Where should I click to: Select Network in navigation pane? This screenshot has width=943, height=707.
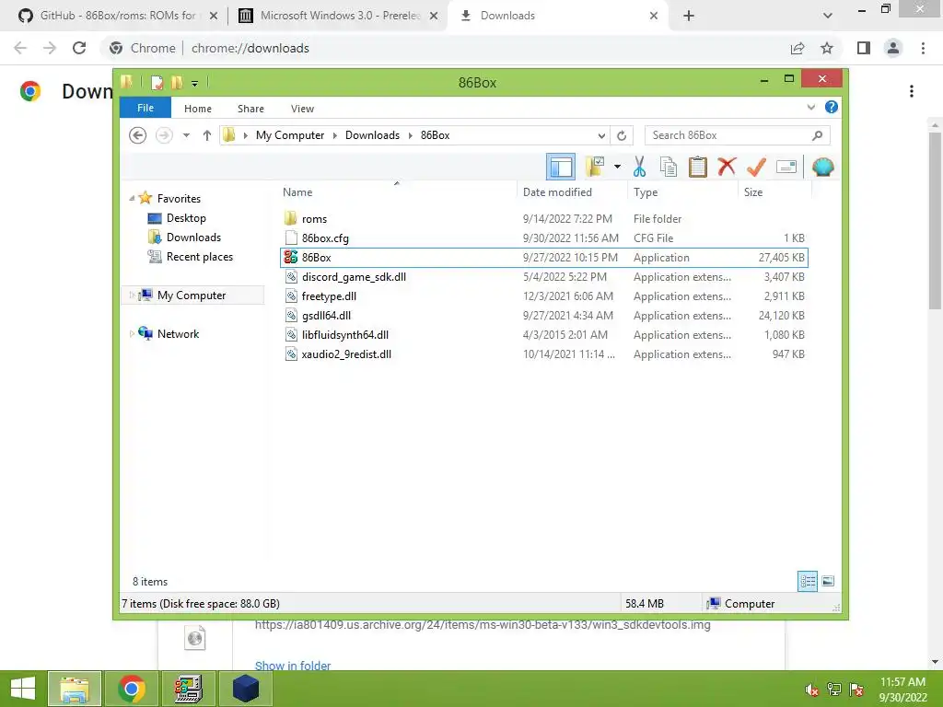(x=178, y=333)
